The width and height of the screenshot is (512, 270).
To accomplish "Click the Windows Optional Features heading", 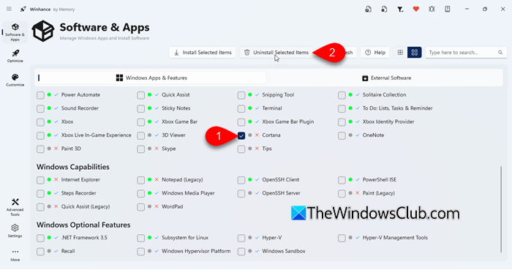I will (83, 225).
